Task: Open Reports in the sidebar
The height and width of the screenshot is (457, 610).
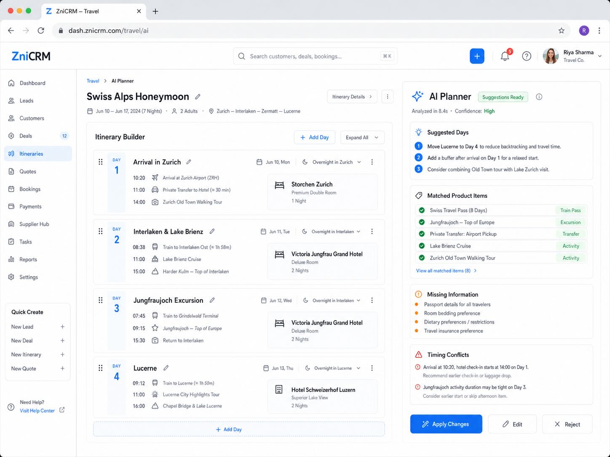Action: coord(38,260)
